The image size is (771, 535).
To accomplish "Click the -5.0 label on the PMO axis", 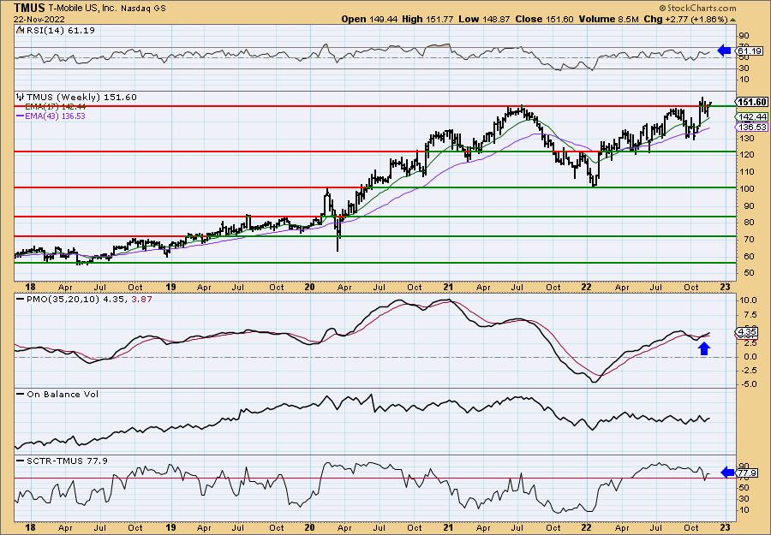I will click(748, 383).
